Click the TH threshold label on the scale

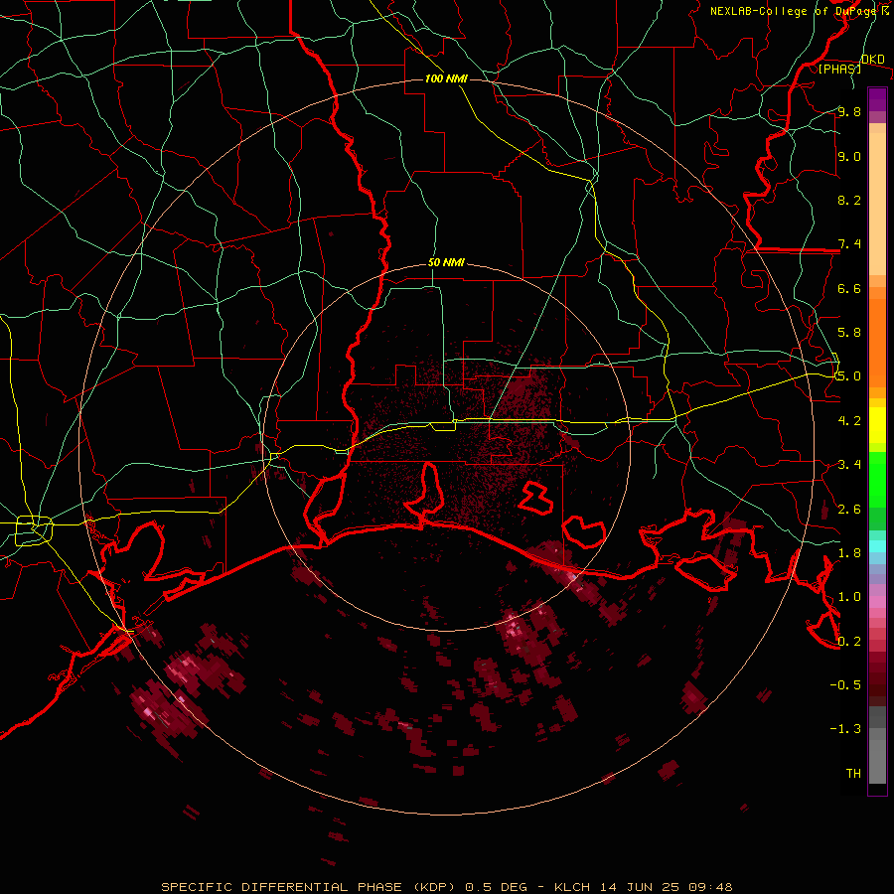pos(853,774)
